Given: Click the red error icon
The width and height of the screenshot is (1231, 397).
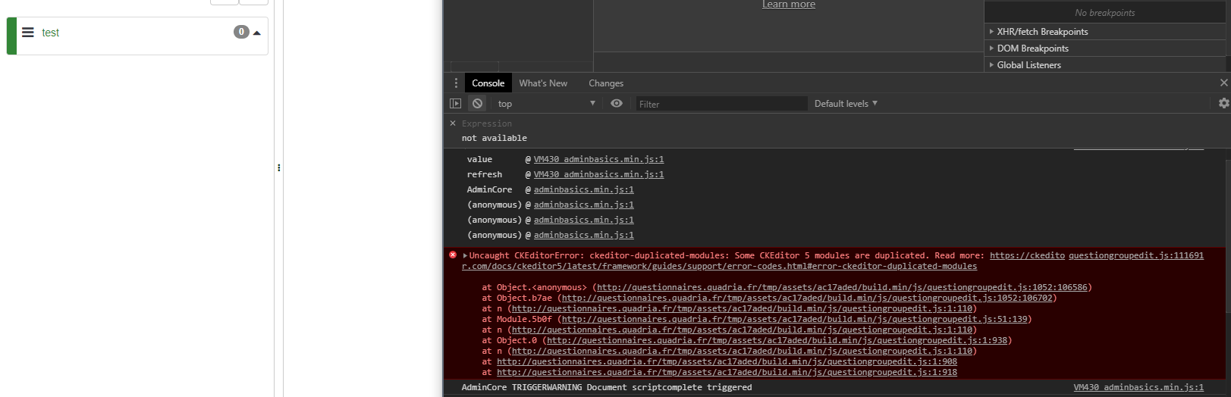Looking at the screenshot, I should coord(453,255).
